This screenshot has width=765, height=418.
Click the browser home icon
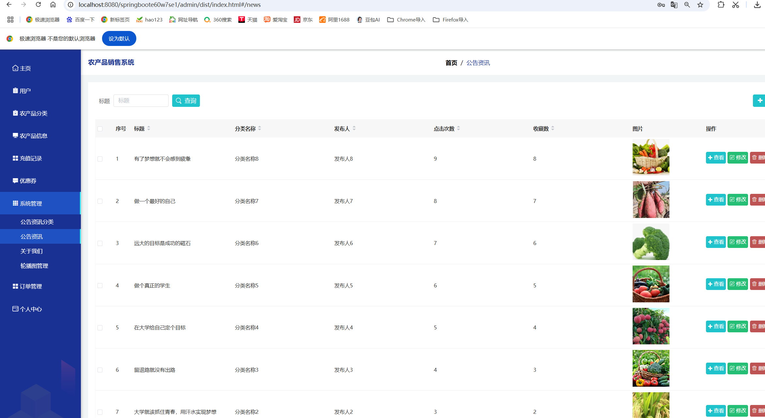pos(53,5)
